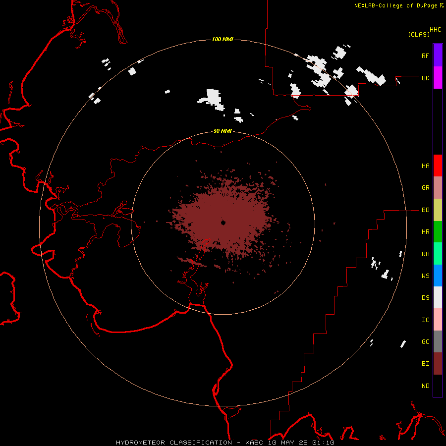This screenshot has width=446, height=446.
Task: Click the HR legend label
Action: [x=425, y=232]
